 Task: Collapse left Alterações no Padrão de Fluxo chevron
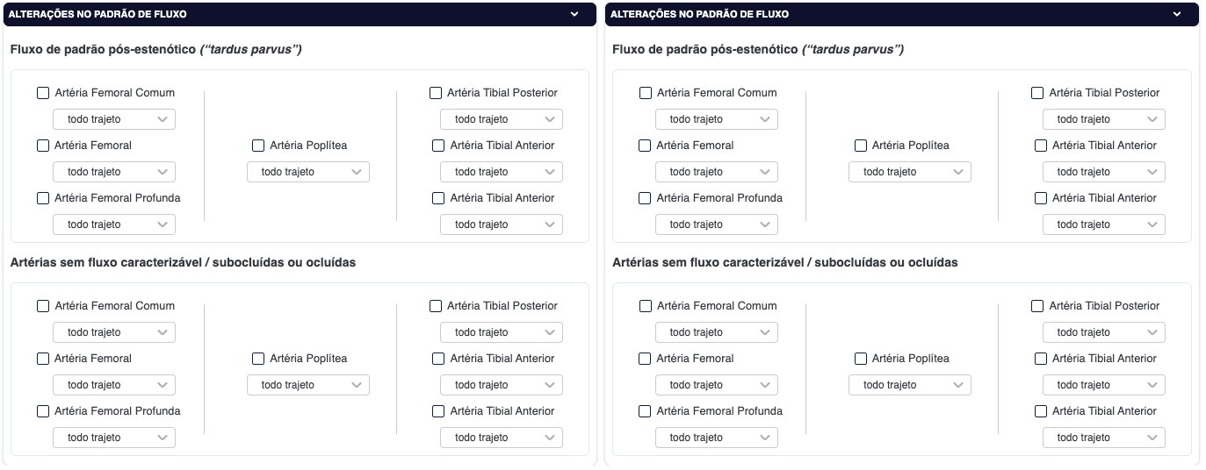[x=574, y=14]
